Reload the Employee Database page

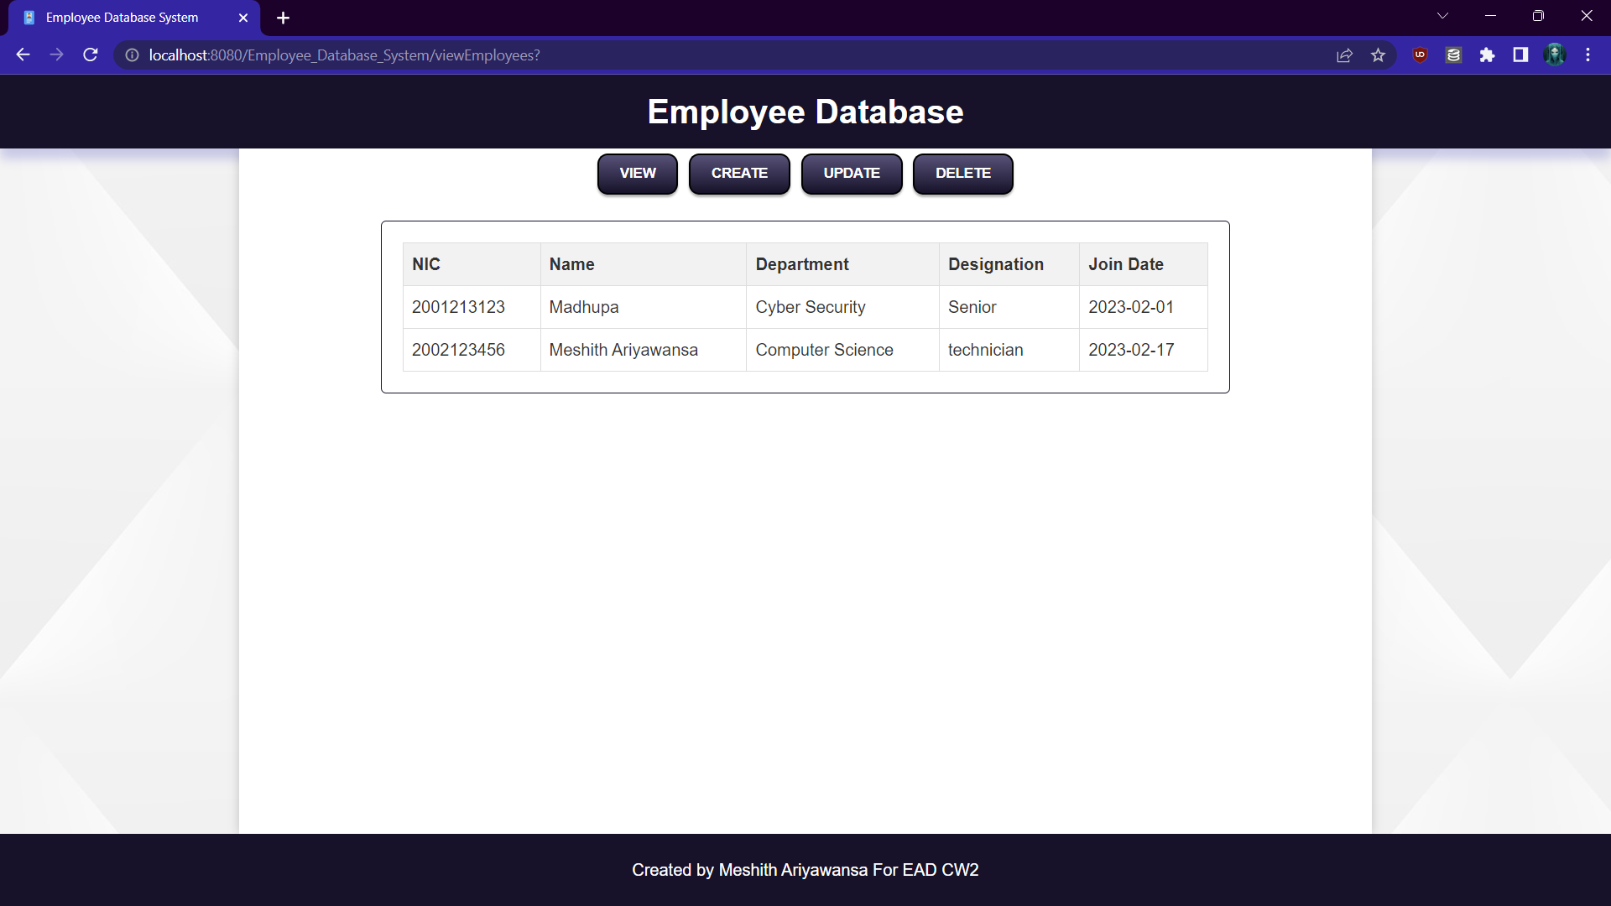90,55
